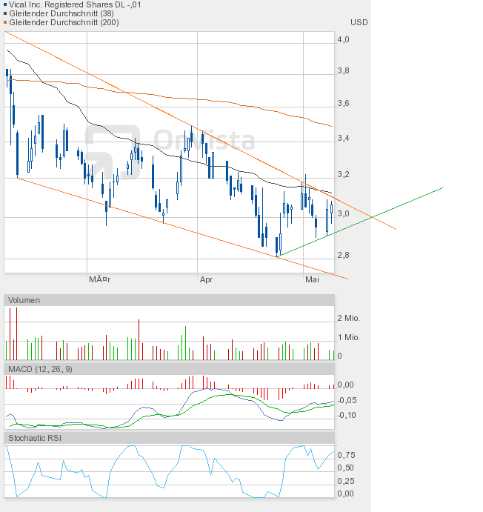The image size is (483, 512).
Task: Click the Gleitender Durchschnitt (200) legend entry
Action: click(x=64, y=22)
